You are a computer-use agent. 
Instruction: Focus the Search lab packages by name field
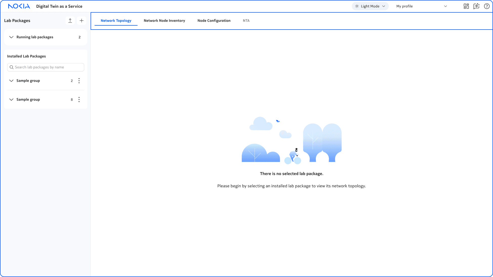point(48,67)
